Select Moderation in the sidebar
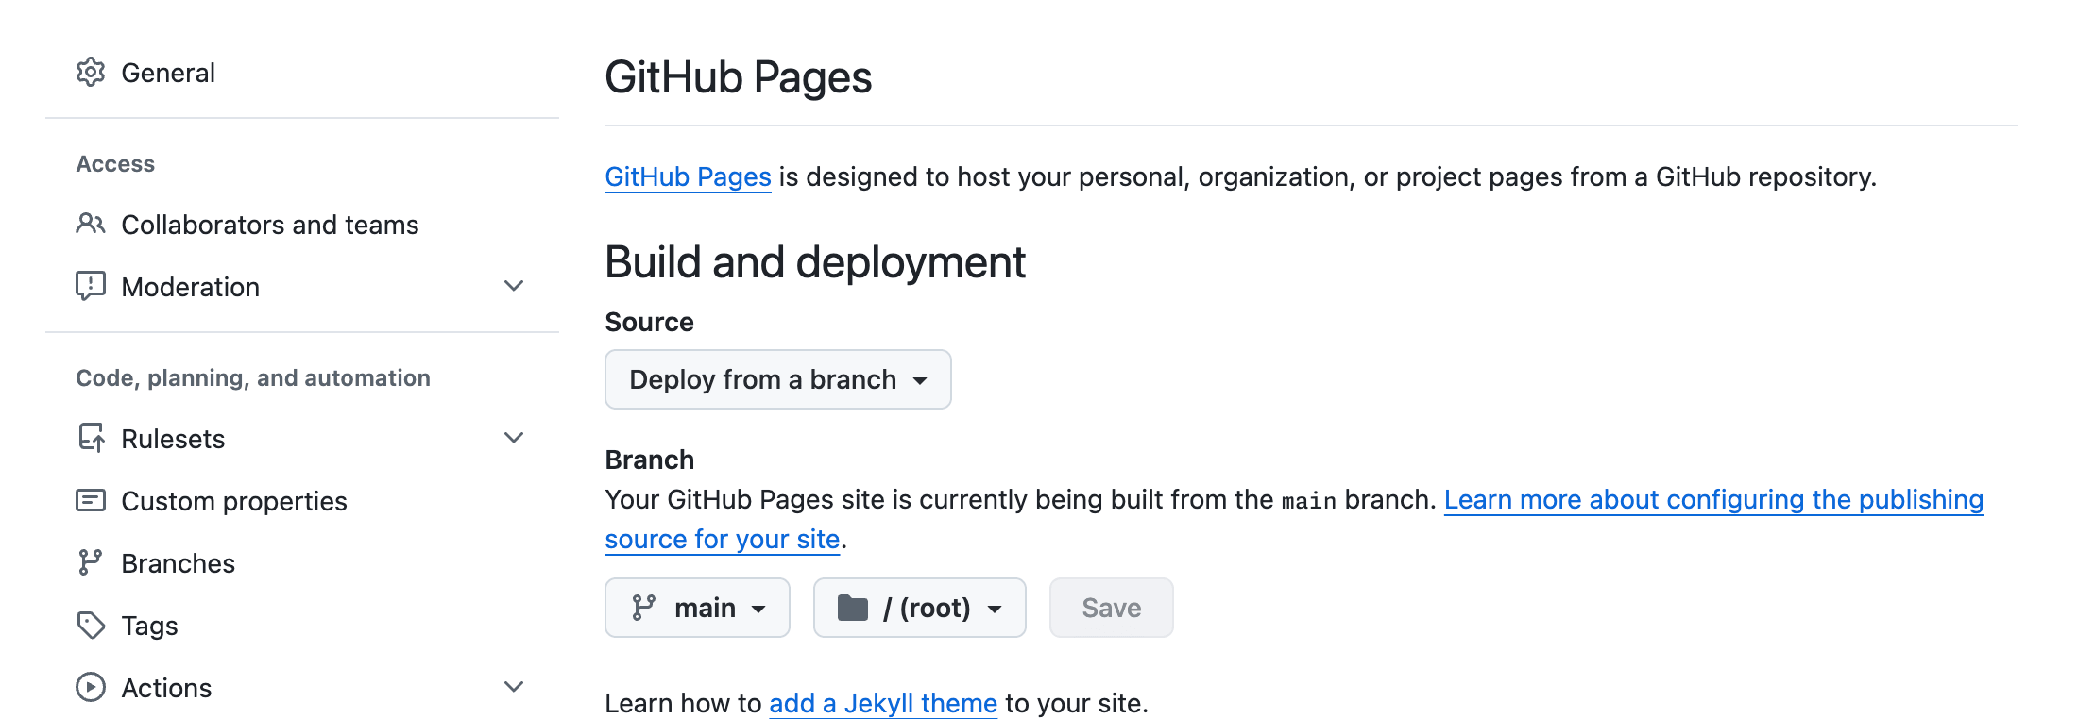The width and height of the screenshot is (2078, 719). pyautogui.click(x=190, y=286)
